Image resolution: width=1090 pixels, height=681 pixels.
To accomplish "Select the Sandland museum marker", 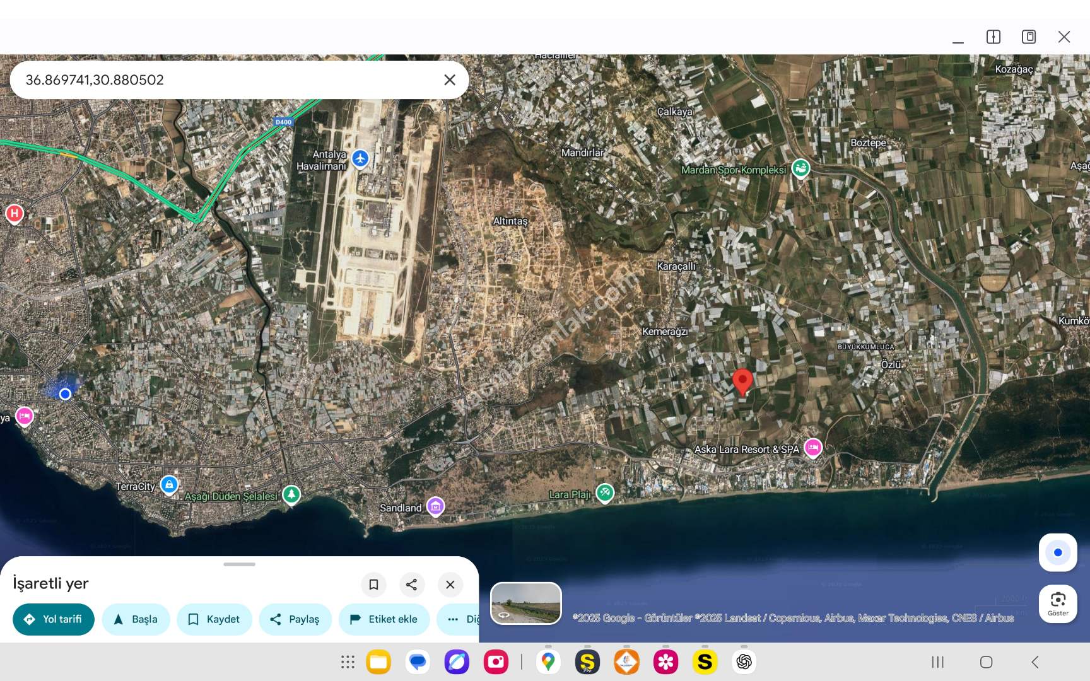I will [435, 506].
